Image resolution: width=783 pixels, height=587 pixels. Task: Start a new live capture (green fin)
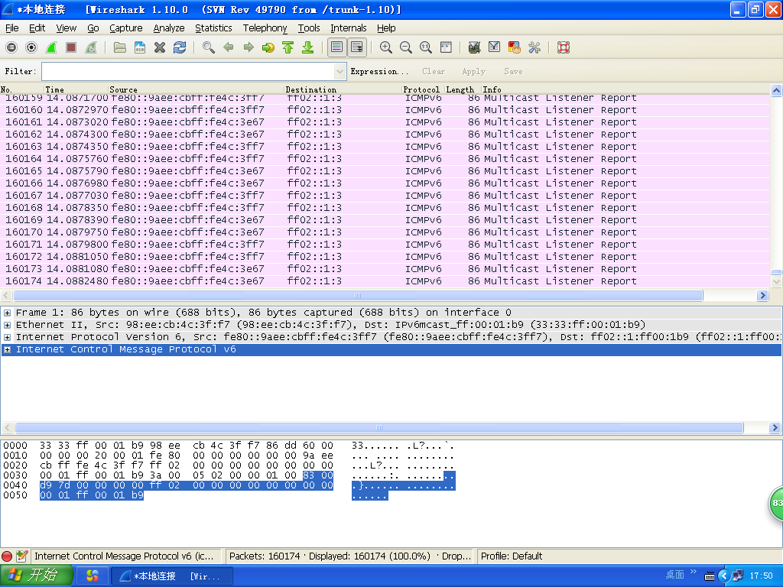pos(51,47)
